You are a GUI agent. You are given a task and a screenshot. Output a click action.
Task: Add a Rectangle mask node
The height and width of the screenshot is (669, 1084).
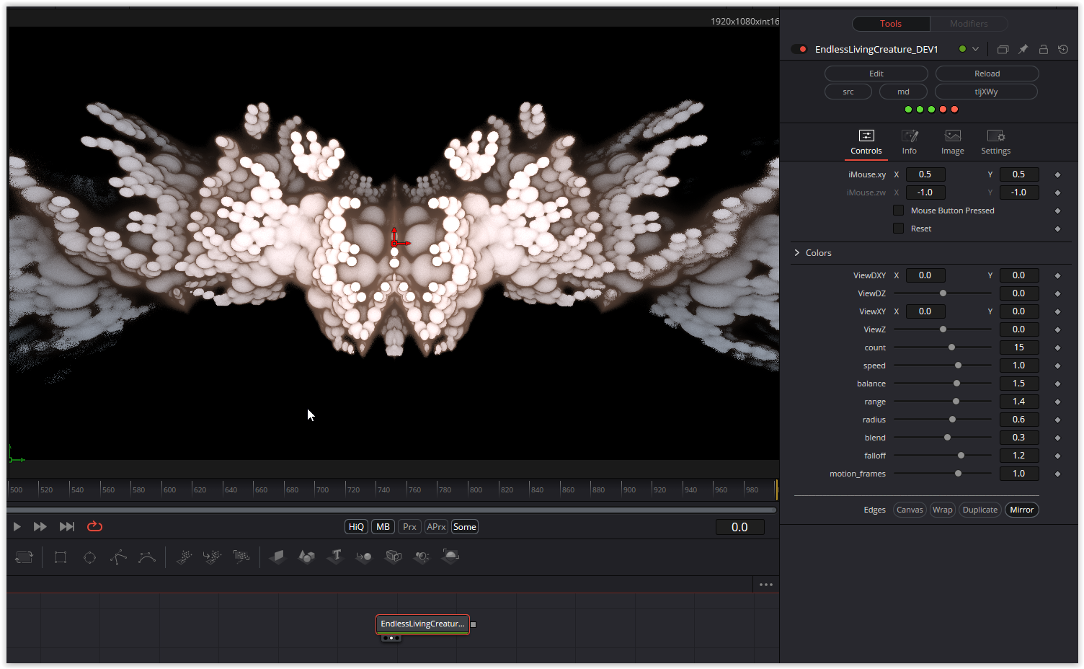coord(60,556)
